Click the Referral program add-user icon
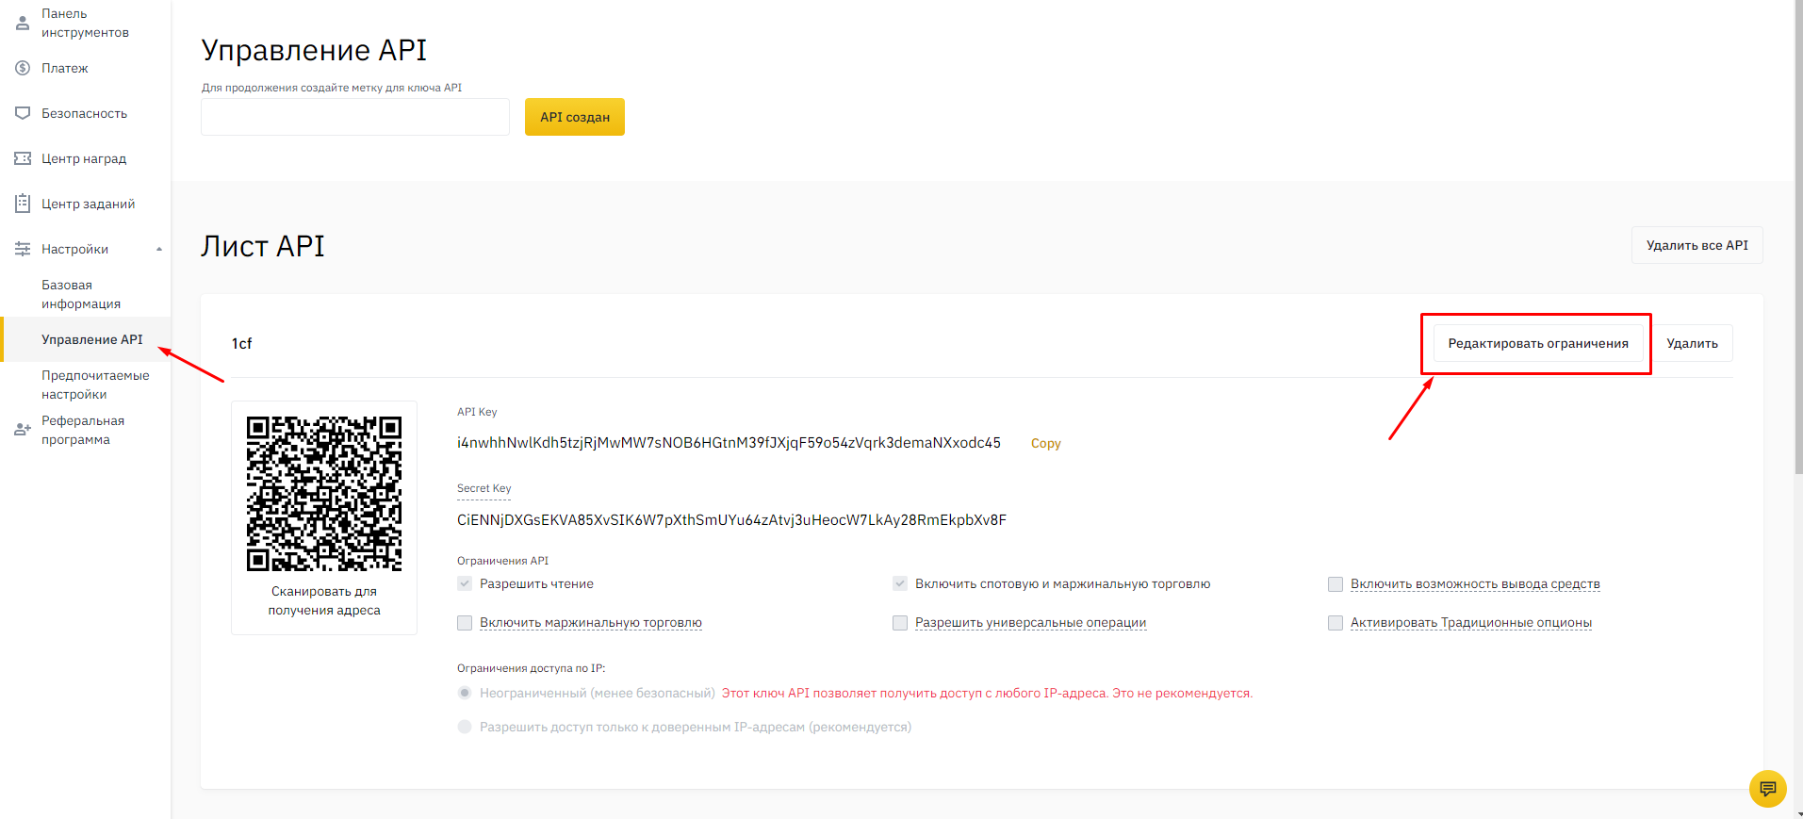The width and height of the screenshot is (1803, 819). coord(23,430)
